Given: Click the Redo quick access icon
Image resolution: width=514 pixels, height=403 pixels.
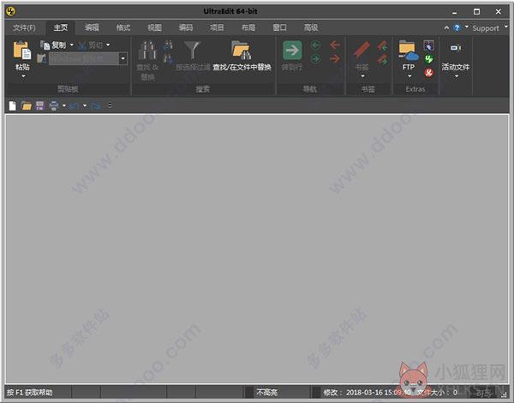Looking at the screenshot, I should (96, 105).
